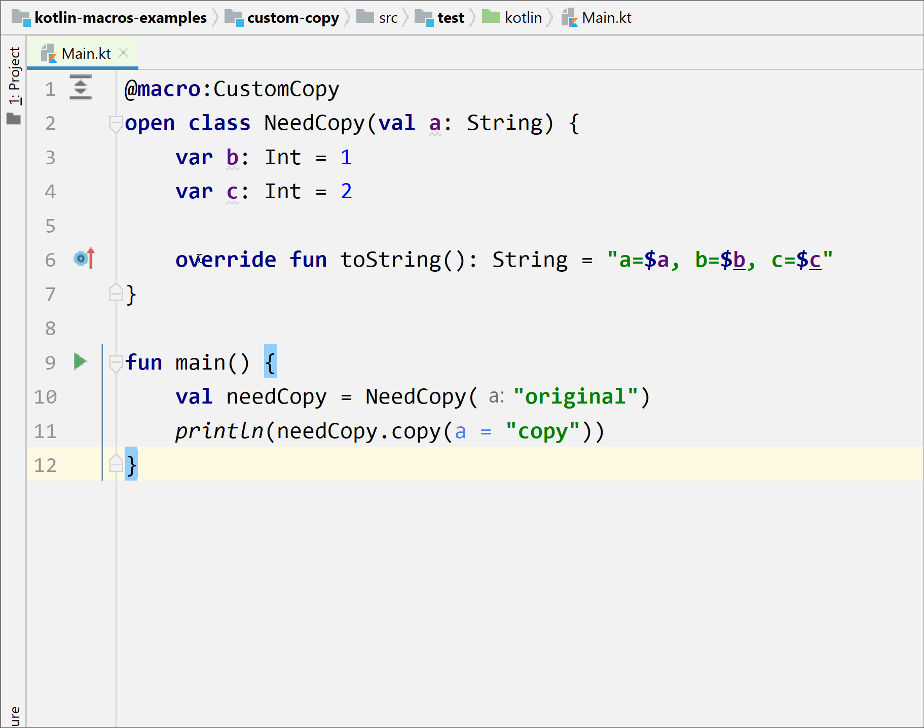
Task: Open the 1: Project side tab
Action: pos(14,76)
